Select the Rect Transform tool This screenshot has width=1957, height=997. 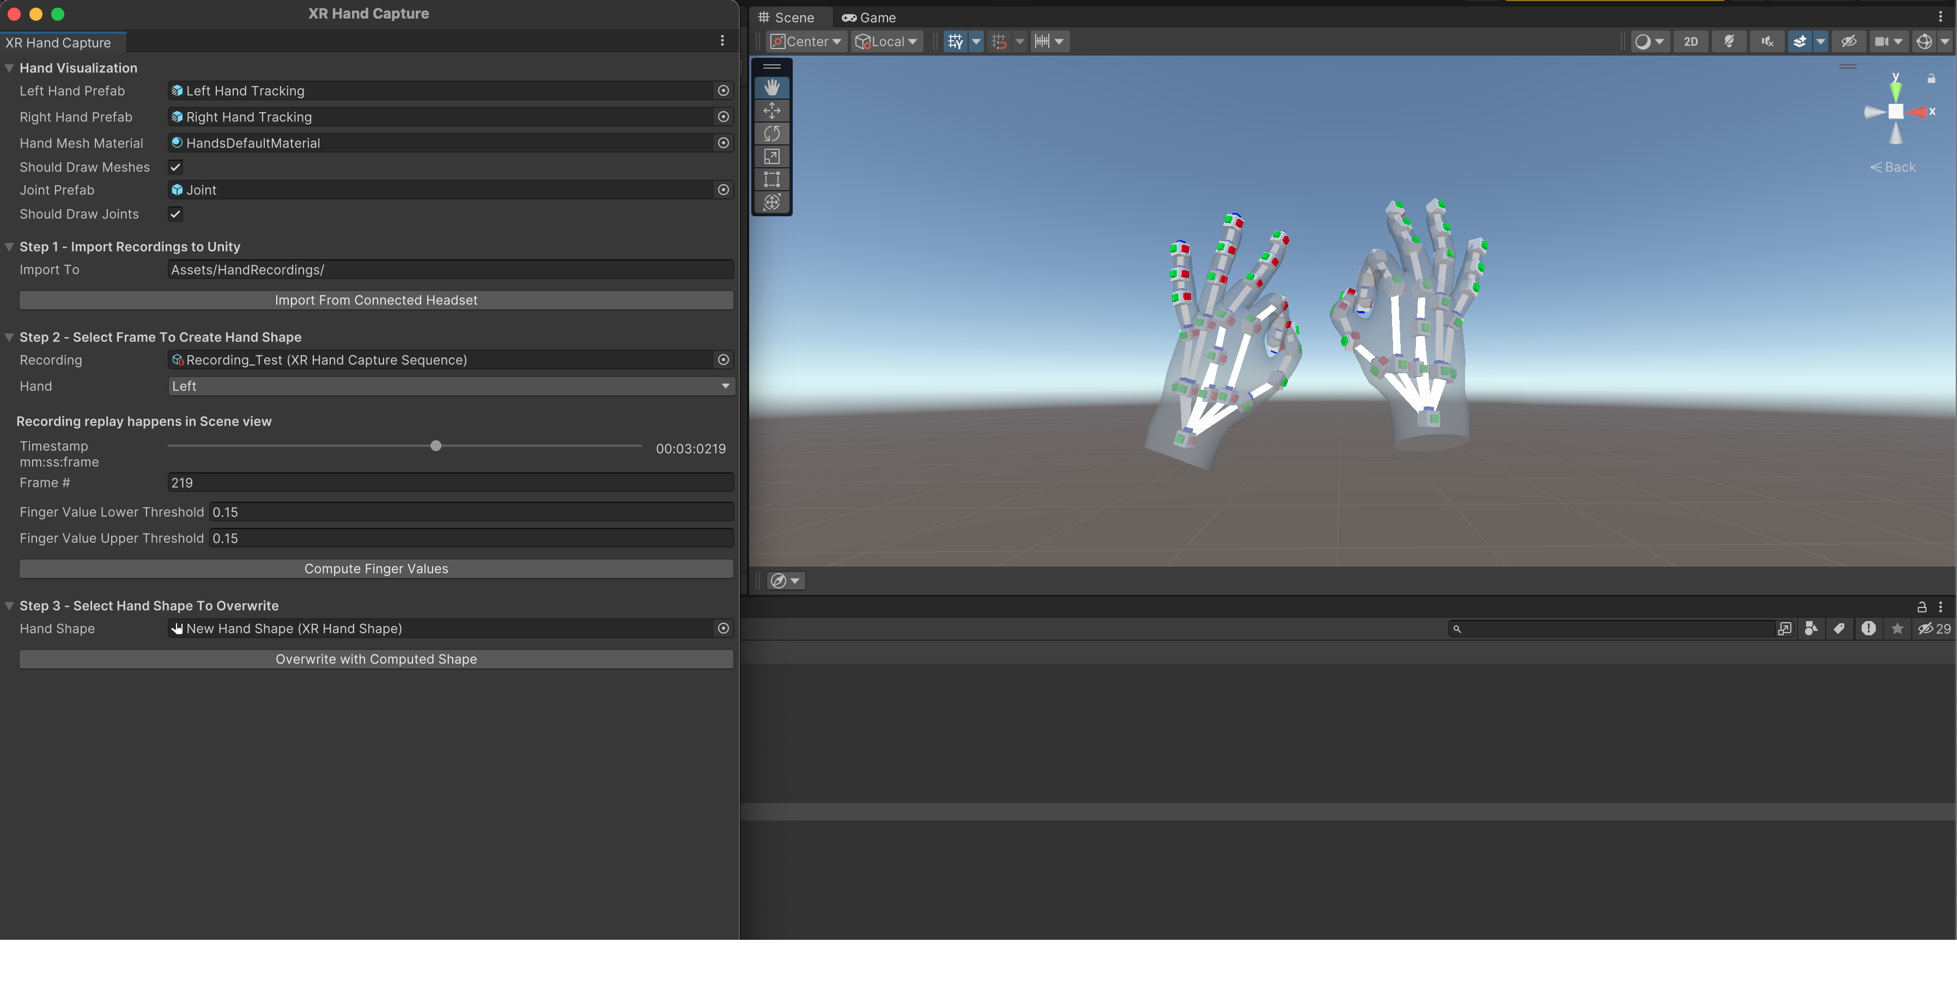click(x=771, y=179)
